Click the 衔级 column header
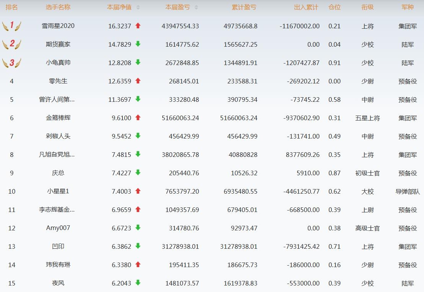This screenshot has width=424, height=292. click(x=367, y=7)
